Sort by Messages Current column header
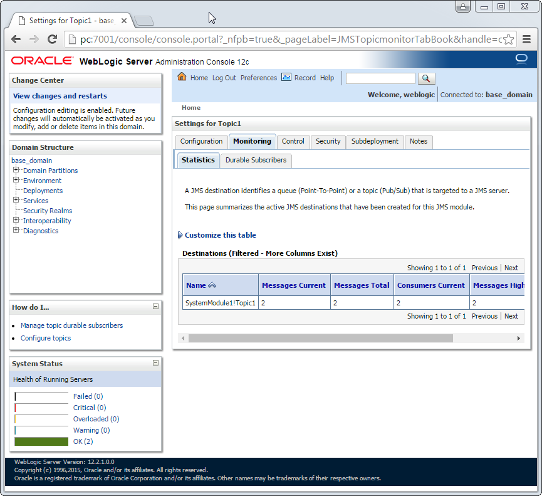The width and height of the screenshot is (542, 496). 293,285
